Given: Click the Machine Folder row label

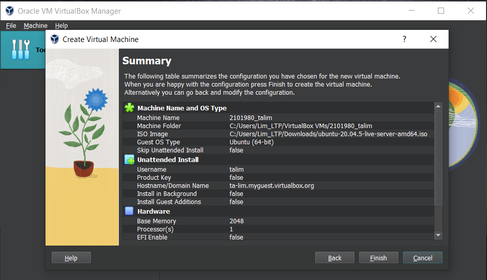Looking at the screenshot, I should 159,126.
